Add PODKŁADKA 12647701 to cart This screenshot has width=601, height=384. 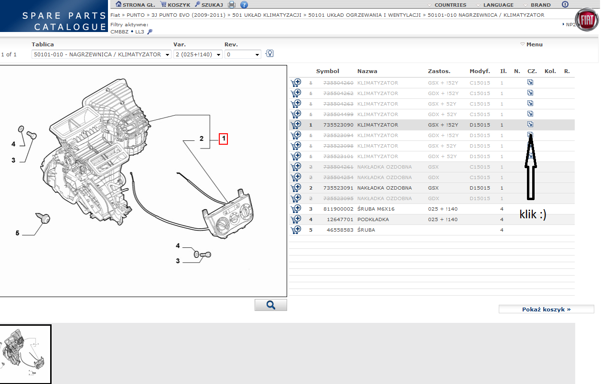pyautogui.click(x=296, y=219)
